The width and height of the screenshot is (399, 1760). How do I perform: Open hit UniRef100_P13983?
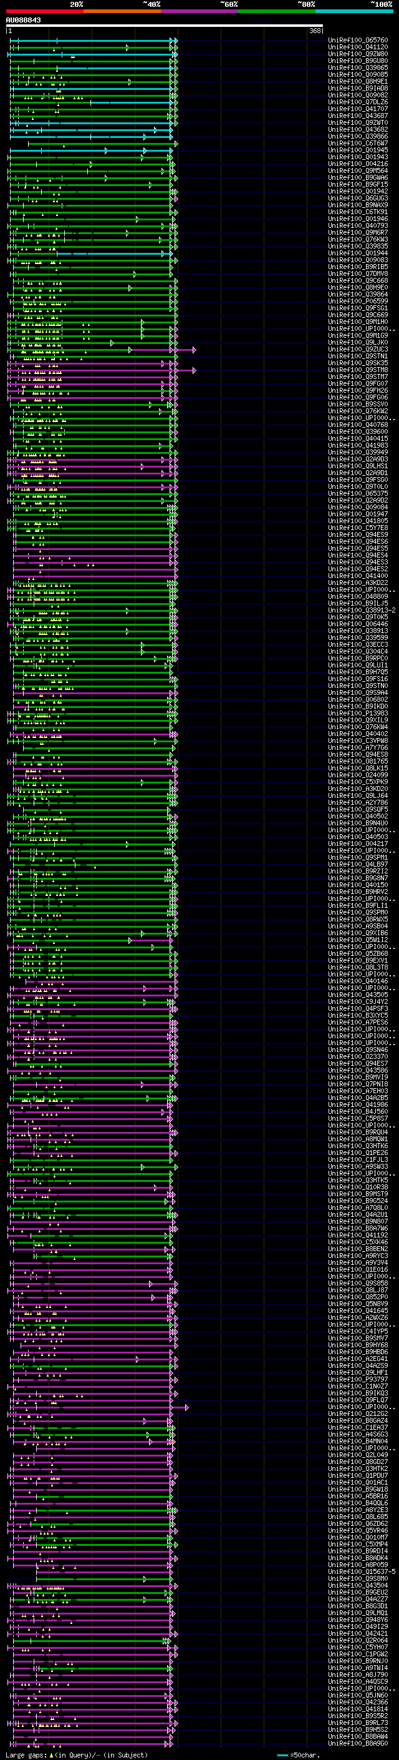[358, 713]
